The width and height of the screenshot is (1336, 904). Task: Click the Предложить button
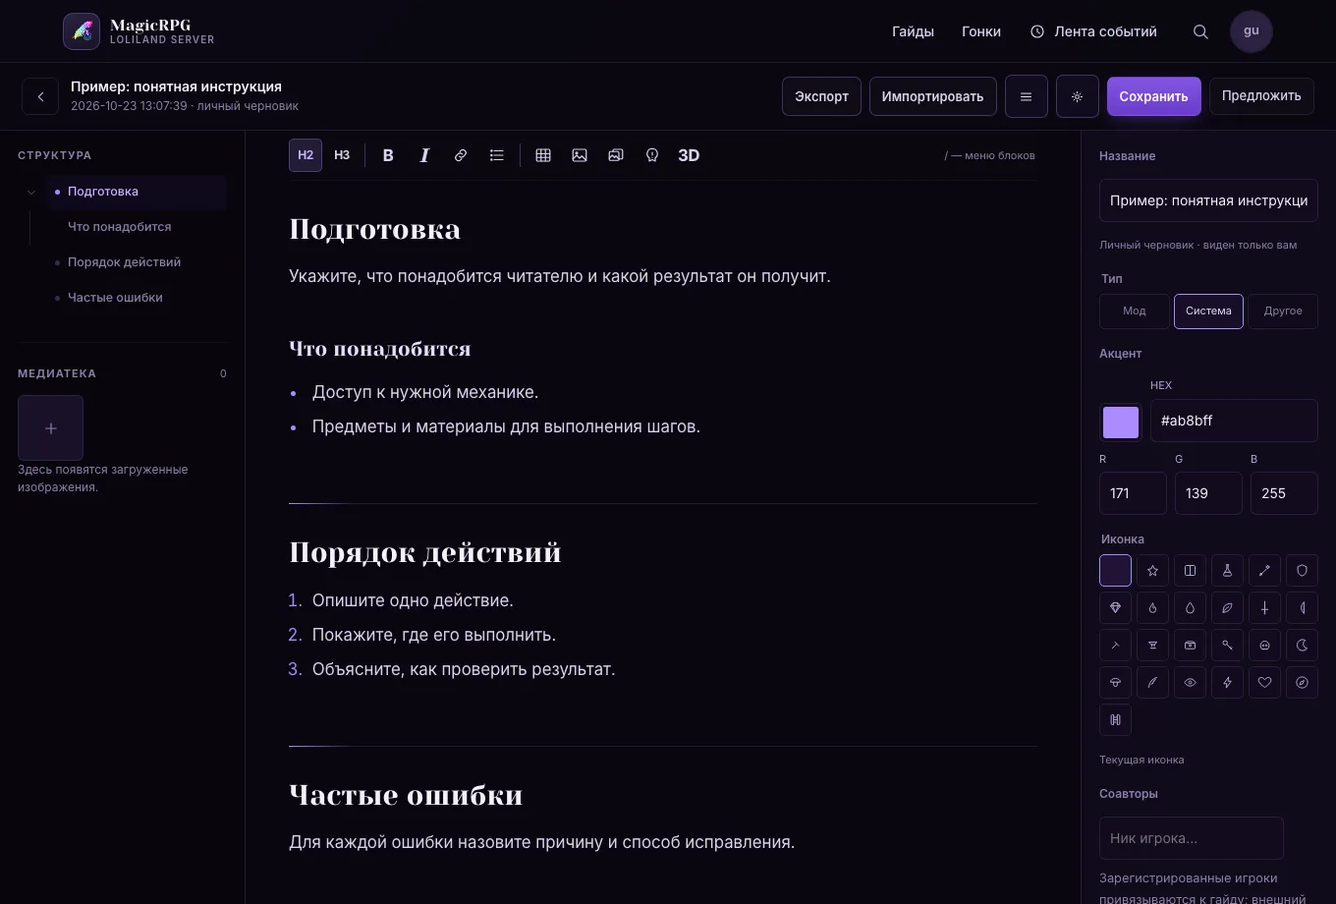coord(1261,96)
